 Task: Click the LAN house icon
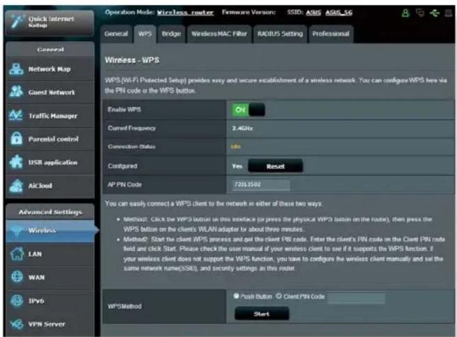(17, 254)
